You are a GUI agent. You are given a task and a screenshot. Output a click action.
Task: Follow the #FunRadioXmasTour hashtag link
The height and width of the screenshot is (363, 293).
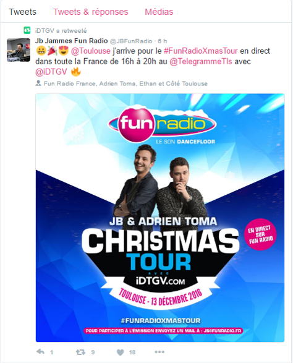click(x=201, y=51)
